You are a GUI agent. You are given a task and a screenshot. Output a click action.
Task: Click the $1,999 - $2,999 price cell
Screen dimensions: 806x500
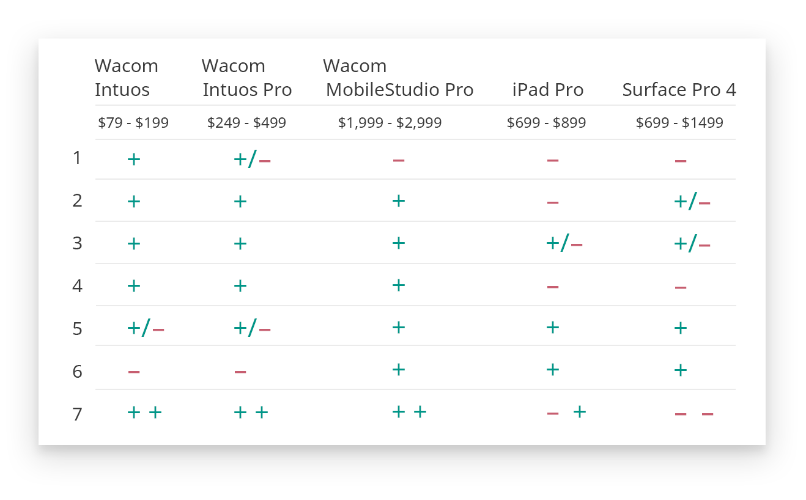(390, 123)
